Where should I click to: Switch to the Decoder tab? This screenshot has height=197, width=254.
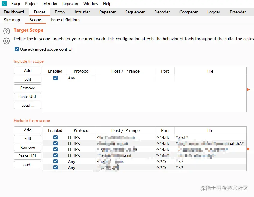[162, 12]
